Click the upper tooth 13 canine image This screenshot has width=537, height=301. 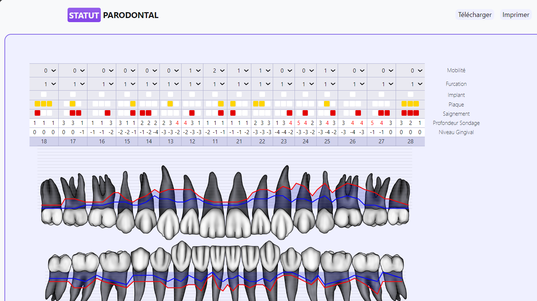[x=168, y=202]
